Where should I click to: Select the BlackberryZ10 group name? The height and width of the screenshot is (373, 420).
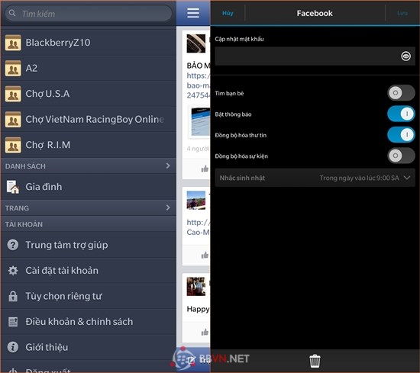[x=58, y=43]
